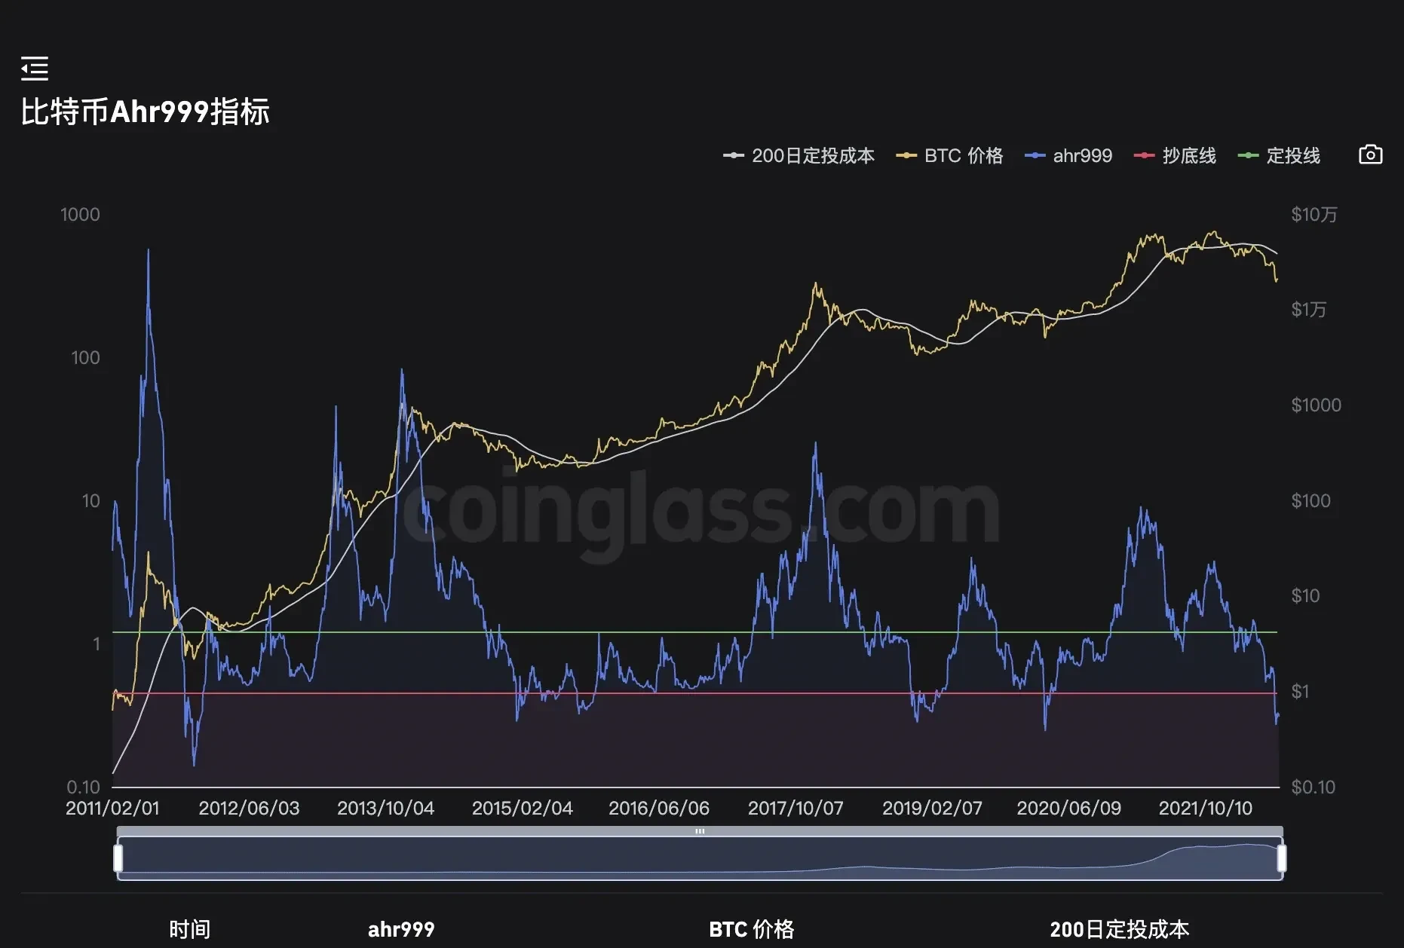1404x948 pixels.
Task: Click the 比特币Ahr999指标 page title
Action: click(x=145, y=112)
